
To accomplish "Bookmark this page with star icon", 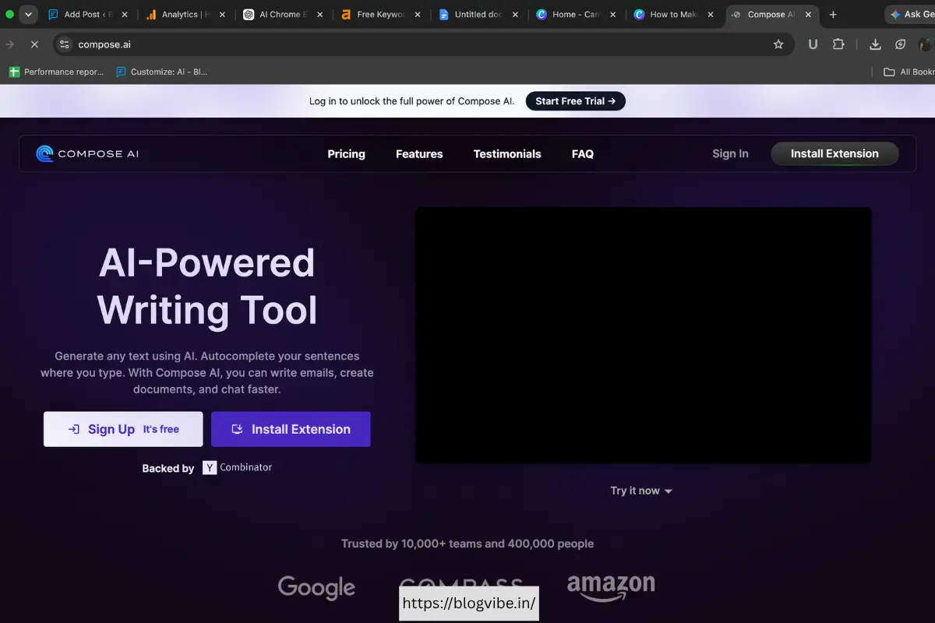I will [x=778, y=44].
